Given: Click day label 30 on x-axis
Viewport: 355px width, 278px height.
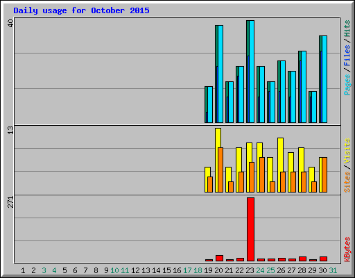Looking at the screenshot, I should click(322, 270).
